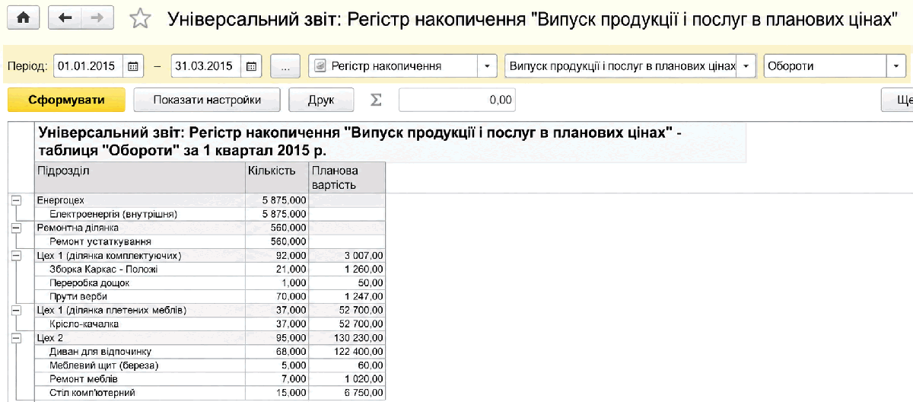Select quantity 92,000 cell
Image resolution: width=913 pixels, height=402 pixels.
coord(277,255)
